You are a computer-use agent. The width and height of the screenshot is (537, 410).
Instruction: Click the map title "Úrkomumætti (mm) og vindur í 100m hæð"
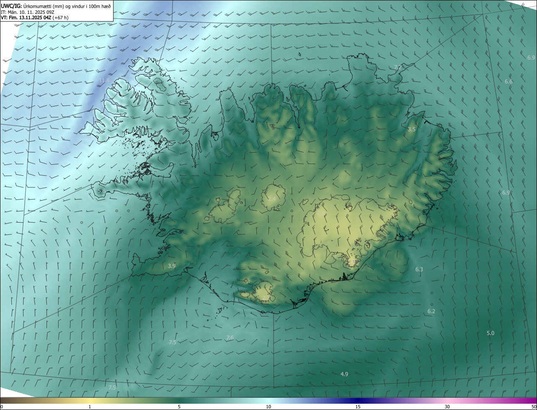(x=67, y=6)
